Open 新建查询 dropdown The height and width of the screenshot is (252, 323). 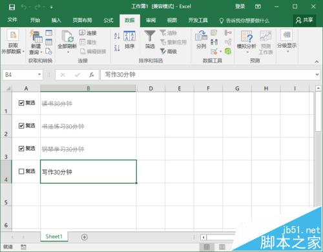(36, 42)
